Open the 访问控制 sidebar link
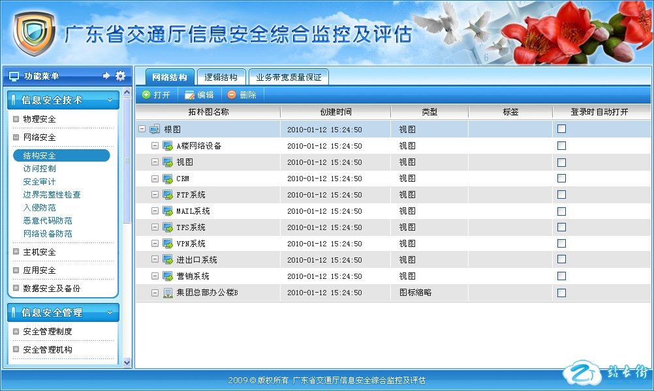The height and width of the screenshot is (391, 654). click(x=39, y=169)
